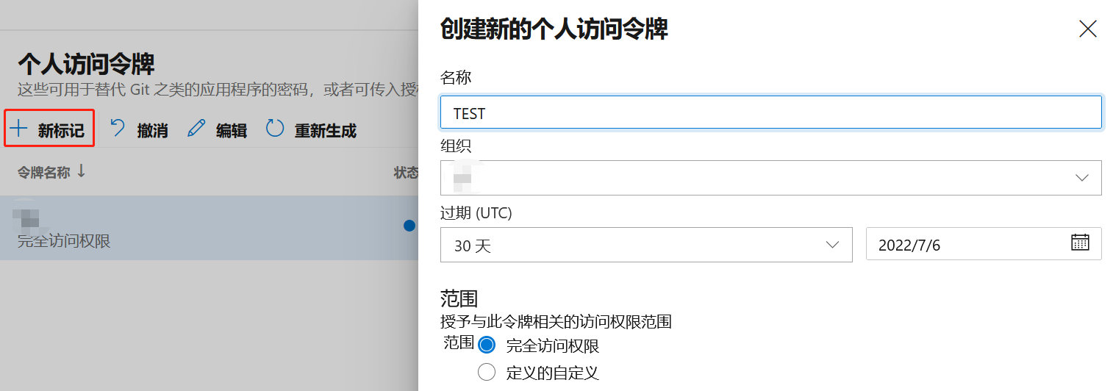Viewport: 1113px width, 391px height.
Task: Click the organization dropdown chevron
Action: tap(1081, 178)
